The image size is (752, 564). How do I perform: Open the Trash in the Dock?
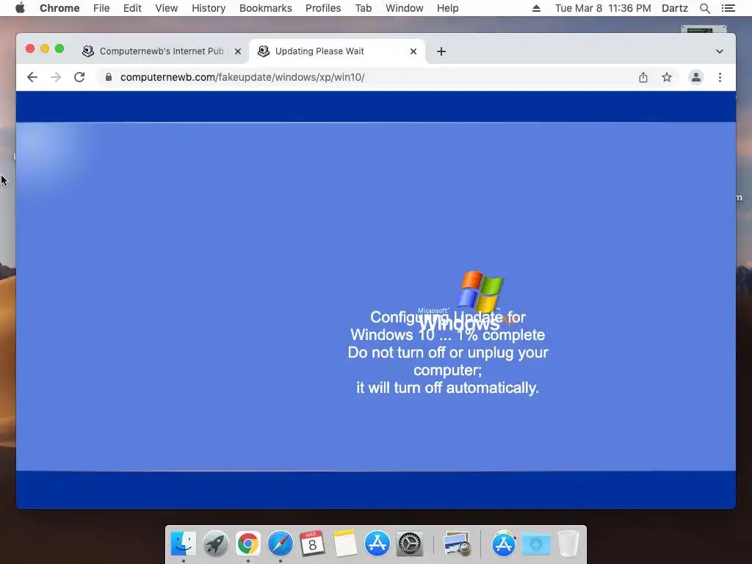coord(568,544)
